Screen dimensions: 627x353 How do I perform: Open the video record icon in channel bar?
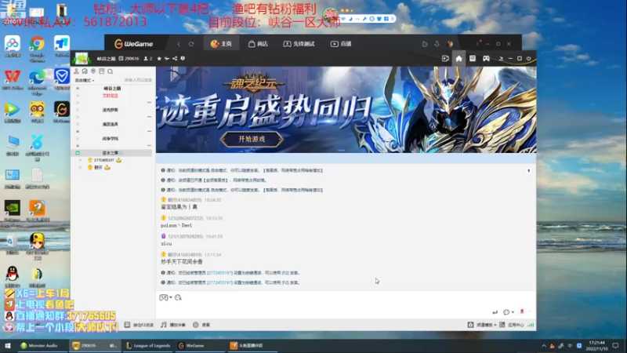tap(445, 58)
